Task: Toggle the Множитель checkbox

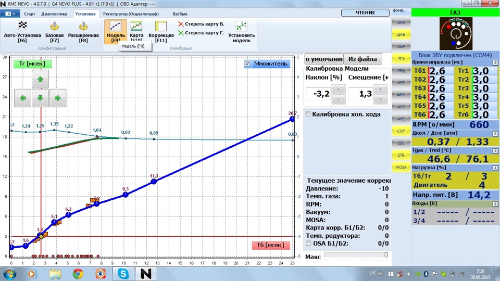Action: coord(248,64)
